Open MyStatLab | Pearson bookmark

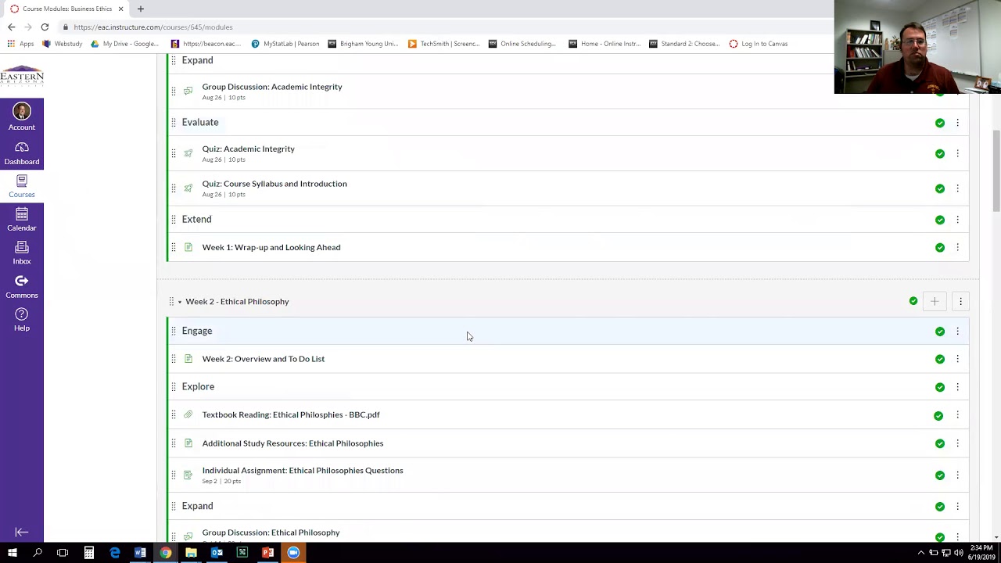285,44
